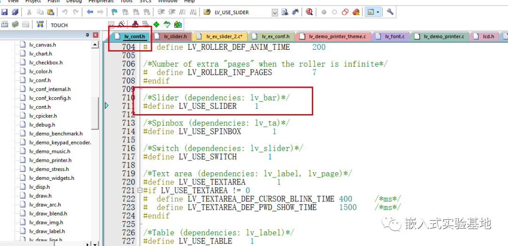Select lv_conf_internal.h in project tree

[x=50, y=89]
